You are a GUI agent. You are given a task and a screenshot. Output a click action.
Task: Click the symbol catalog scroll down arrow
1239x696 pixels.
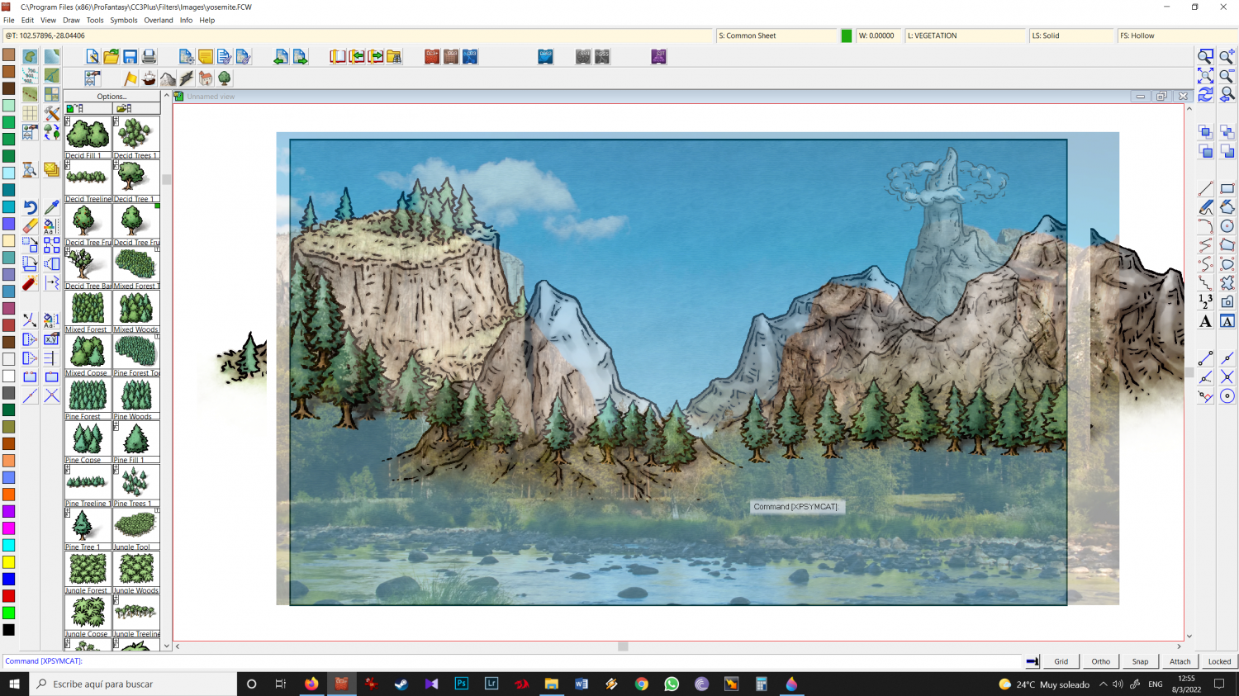167,646
